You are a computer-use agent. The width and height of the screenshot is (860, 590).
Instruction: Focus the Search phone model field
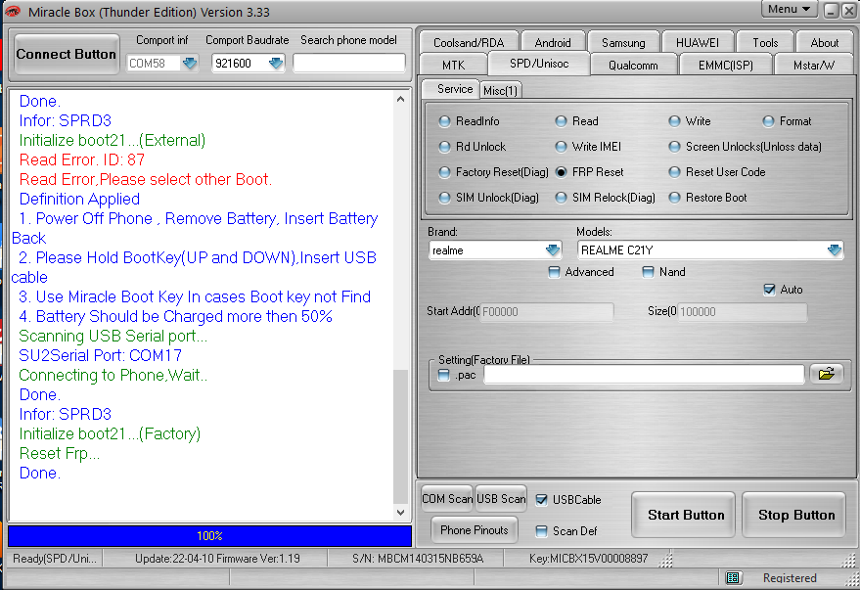(x=349, y=63)
